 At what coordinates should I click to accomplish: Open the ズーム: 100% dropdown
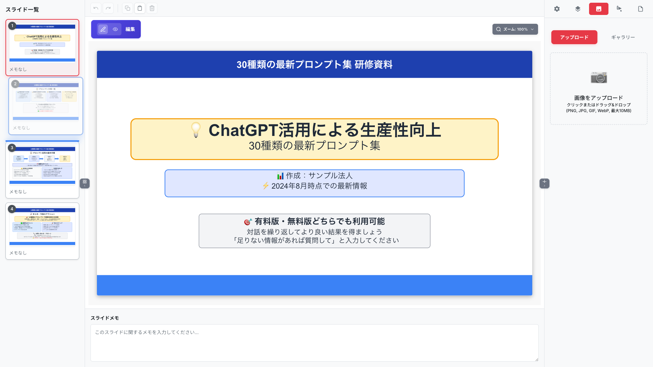[x=515, y=29]
